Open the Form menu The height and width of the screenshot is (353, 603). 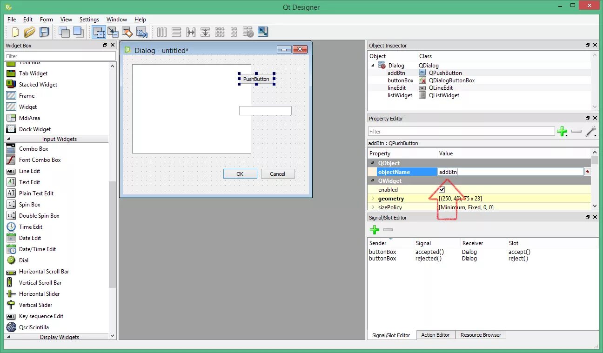pyautogui.click(x=46, y=20)
